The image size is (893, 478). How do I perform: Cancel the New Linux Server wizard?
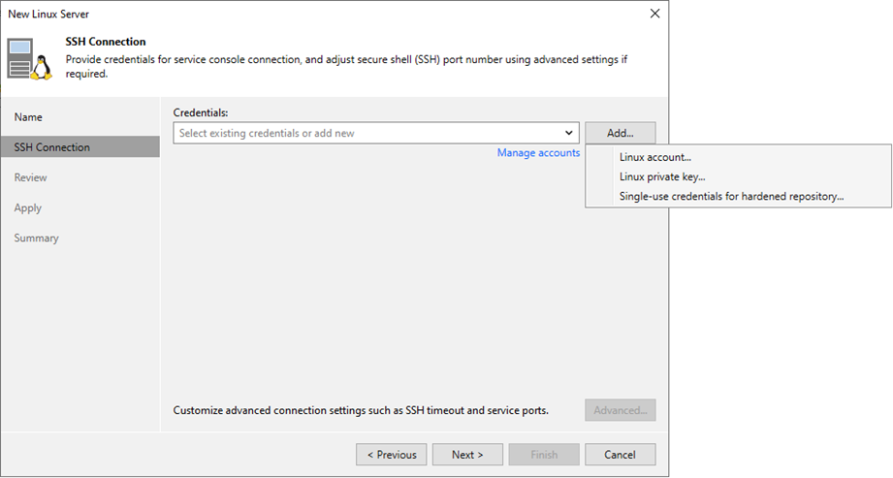pyautogui.click(x=620, y=455)
